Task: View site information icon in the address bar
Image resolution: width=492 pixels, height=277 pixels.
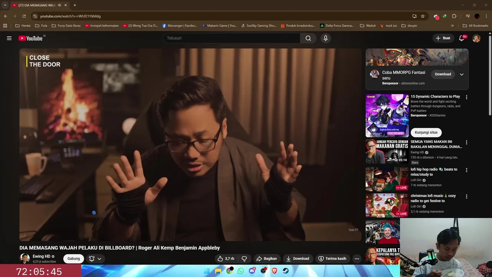Action: coord(35,16)
